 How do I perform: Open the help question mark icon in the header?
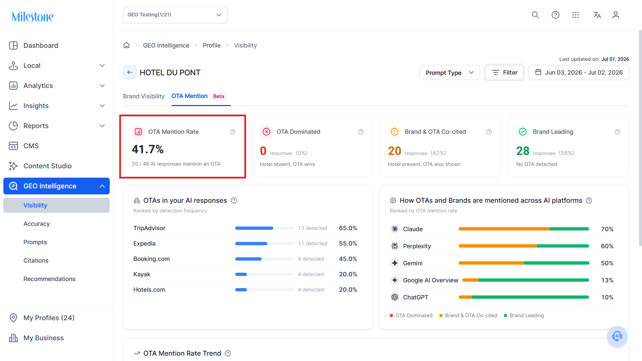[x=555, y=15]
